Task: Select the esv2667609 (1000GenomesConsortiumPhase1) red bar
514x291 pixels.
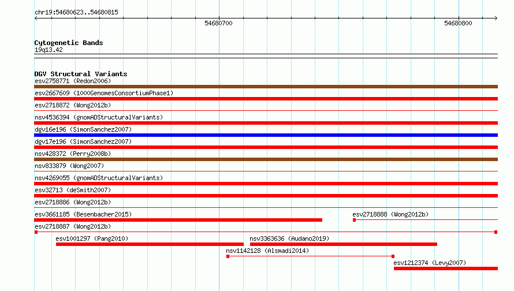Action: click(266, 99)
